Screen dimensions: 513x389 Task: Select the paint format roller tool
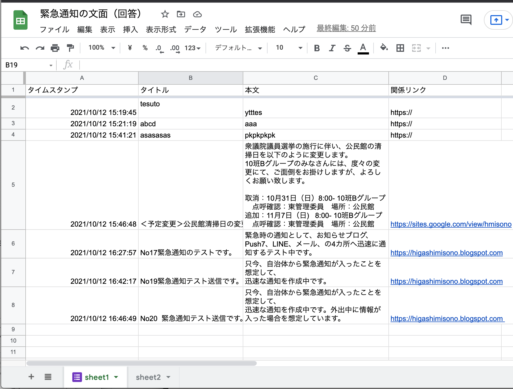tap(70, 48)
